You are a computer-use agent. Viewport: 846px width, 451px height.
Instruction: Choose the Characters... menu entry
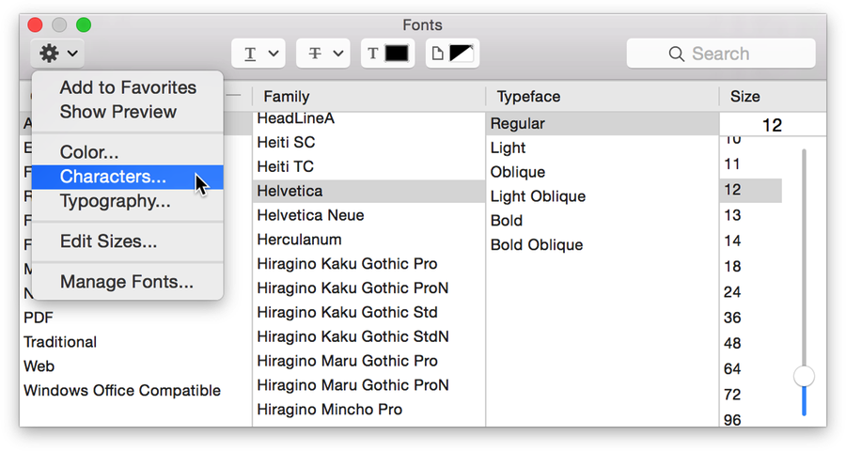(x=113, y=177)
